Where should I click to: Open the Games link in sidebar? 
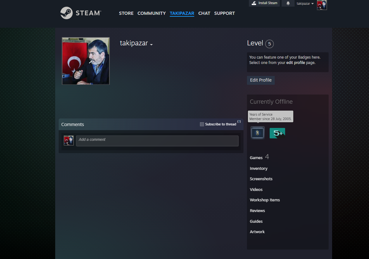click(256, 158)
